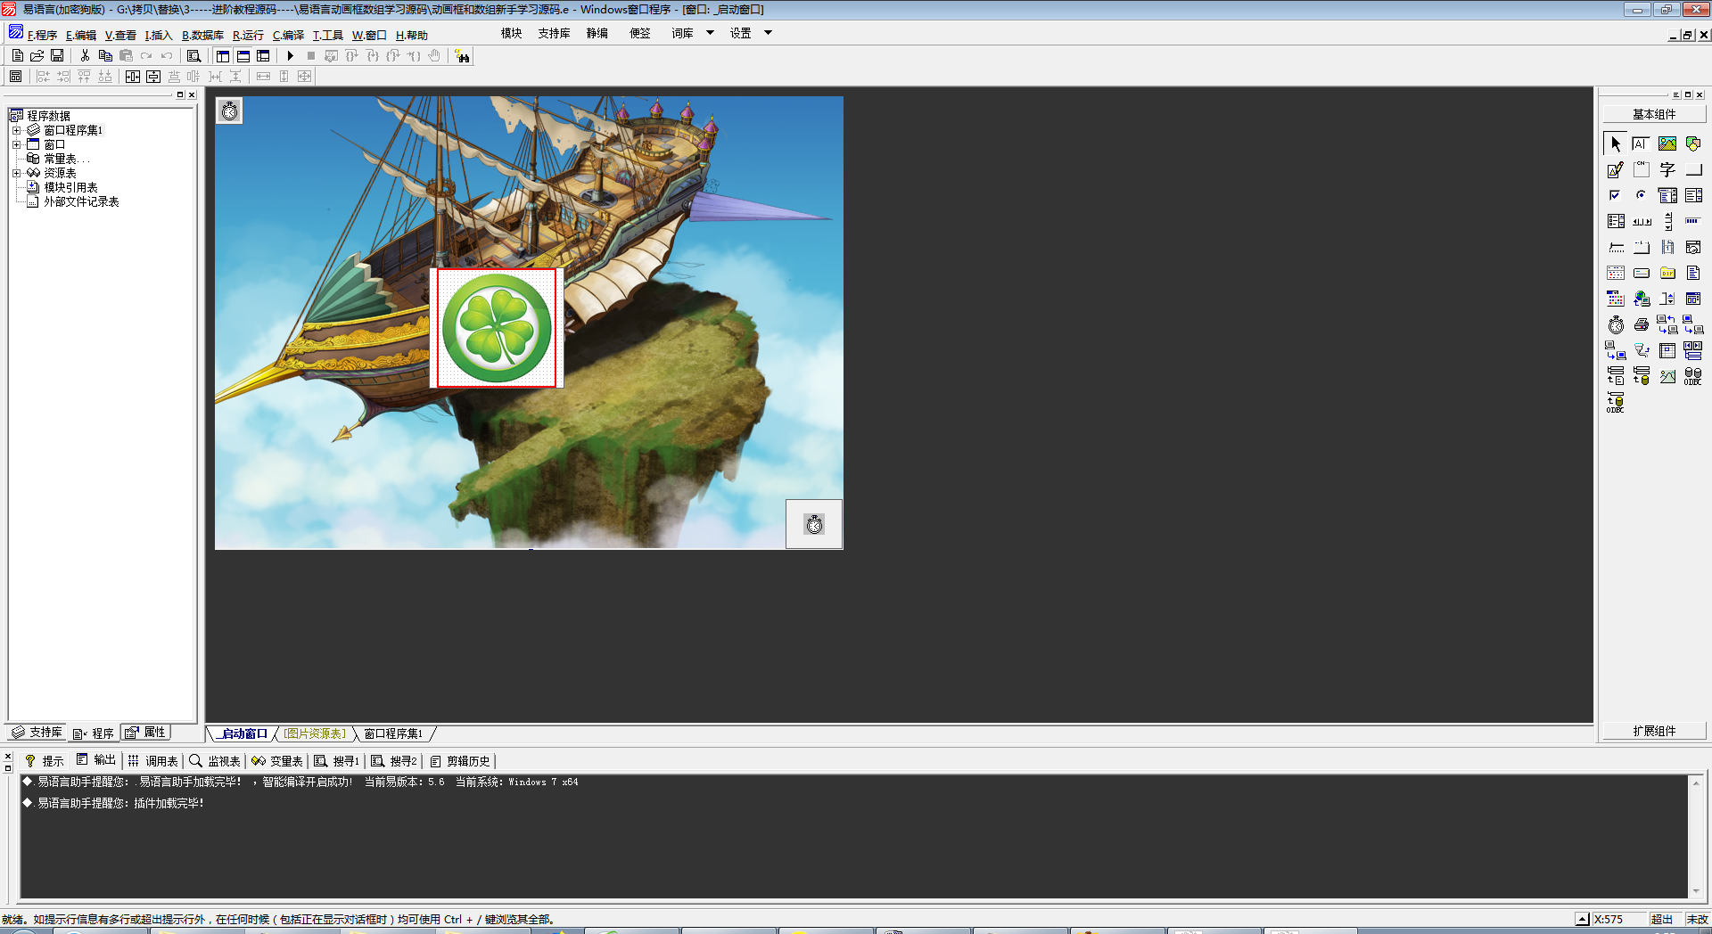Click the 静编 toolbar button

tap(597, 33)
